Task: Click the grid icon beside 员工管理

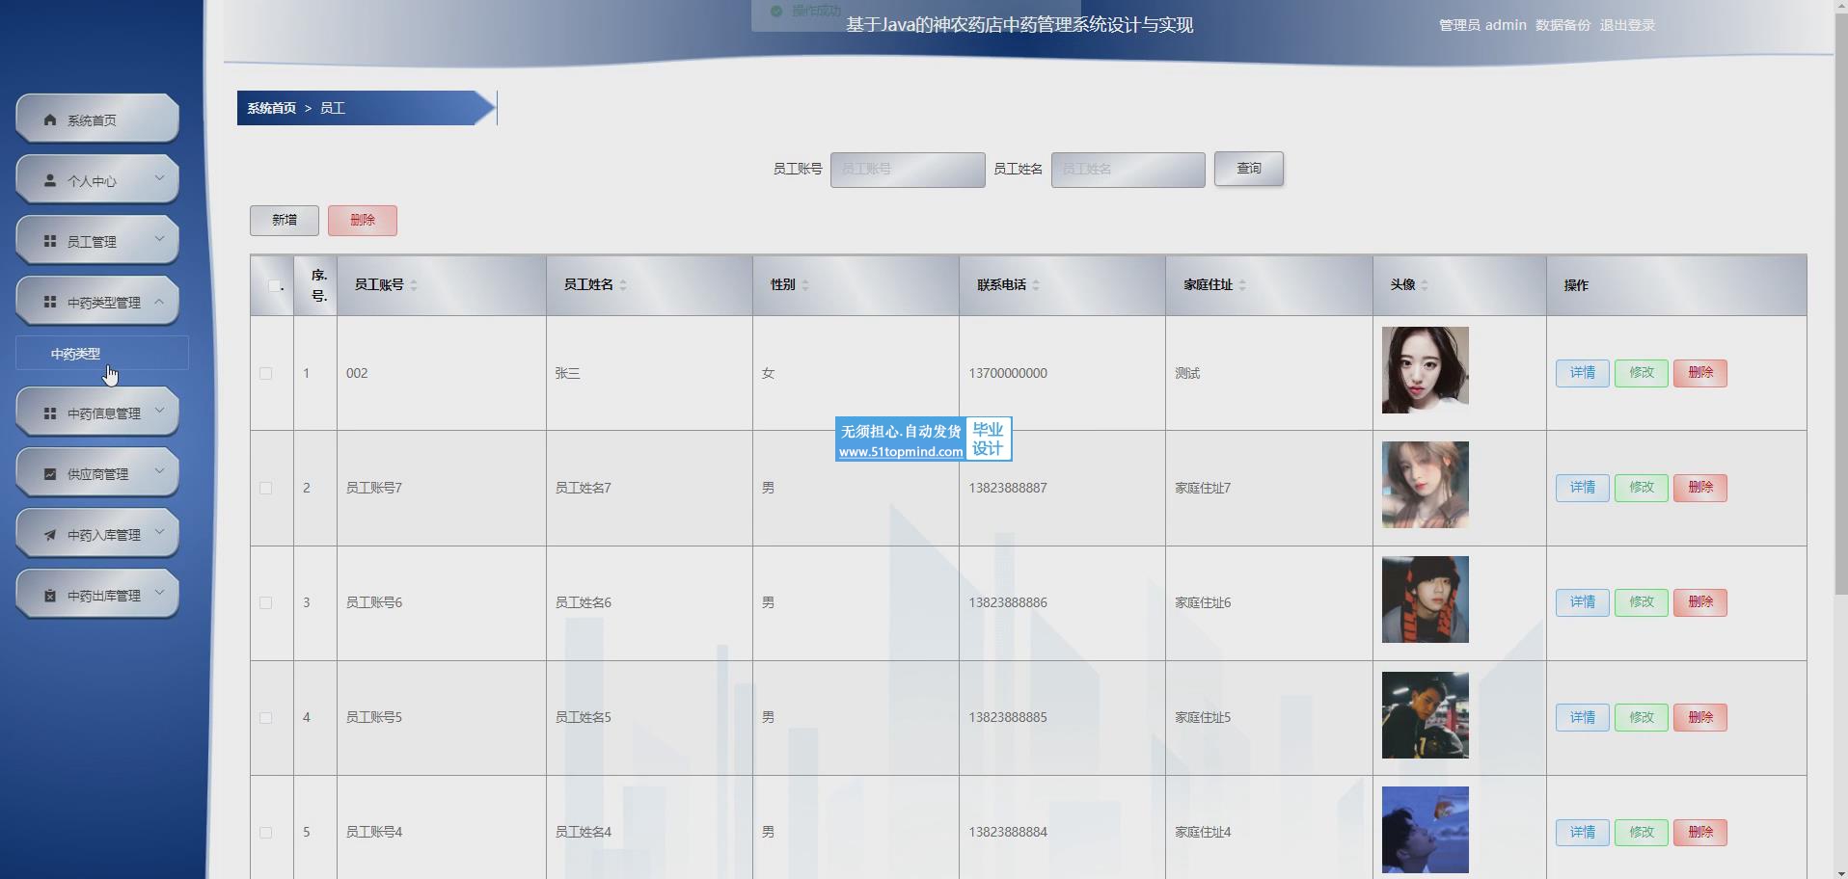Action: tap(50, 241)
